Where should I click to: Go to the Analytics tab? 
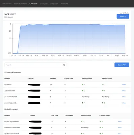point(44,4)
